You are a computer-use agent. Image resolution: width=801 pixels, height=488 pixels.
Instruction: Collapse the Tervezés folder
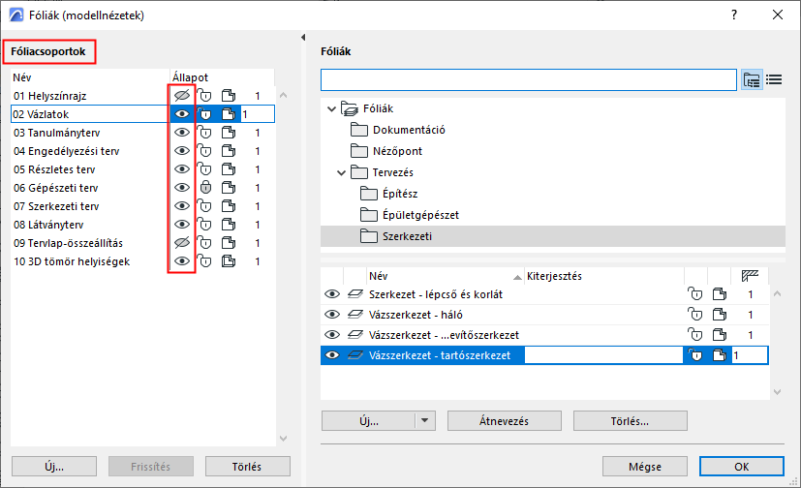tap(340, 172)
